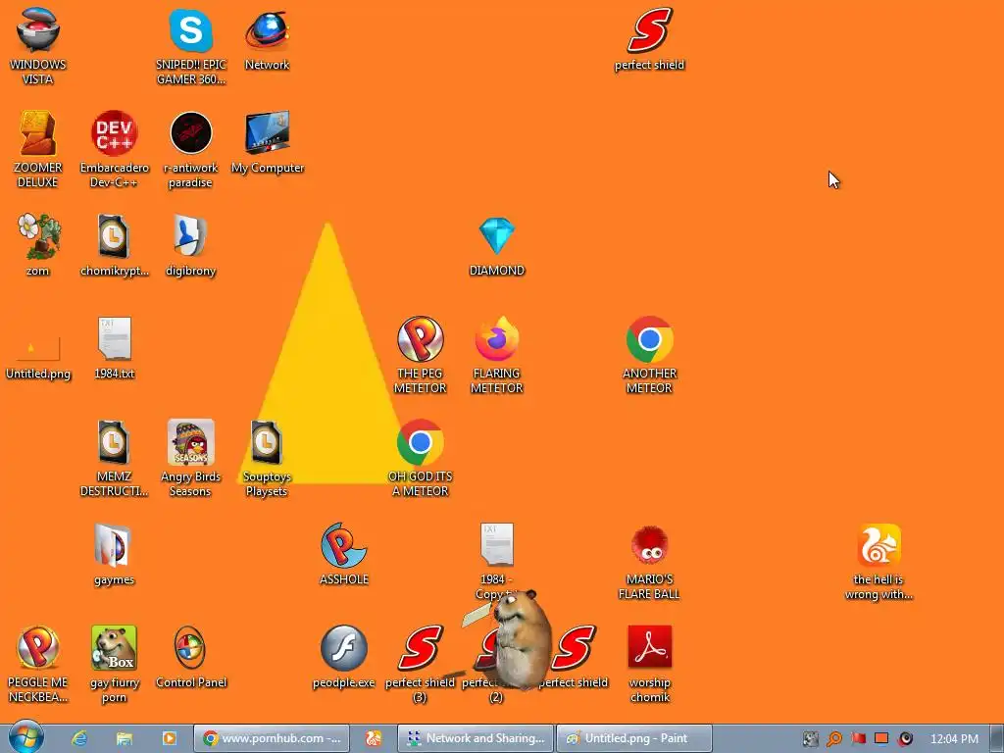Click THE PEG METETOR icon

pos(420,355)
